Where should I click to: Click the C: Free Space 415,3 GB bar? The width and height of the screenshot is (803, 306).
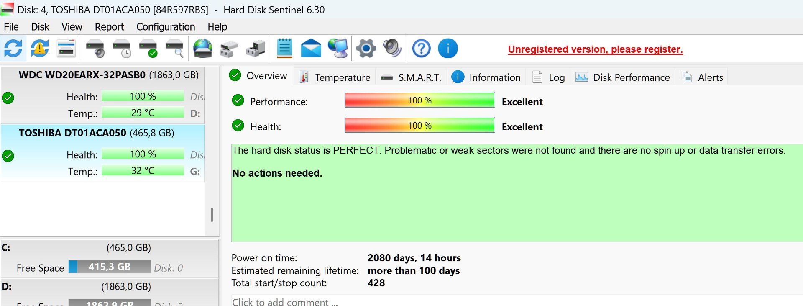coord(110,267)
